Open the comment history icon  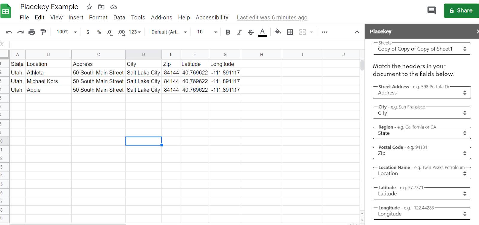(x=431, y=10)
